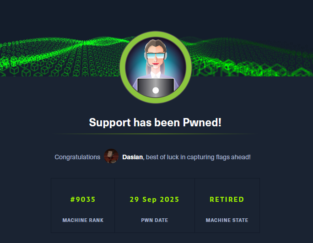
Task: Click the PWN DATE label
Action: (x=155, y=220)
